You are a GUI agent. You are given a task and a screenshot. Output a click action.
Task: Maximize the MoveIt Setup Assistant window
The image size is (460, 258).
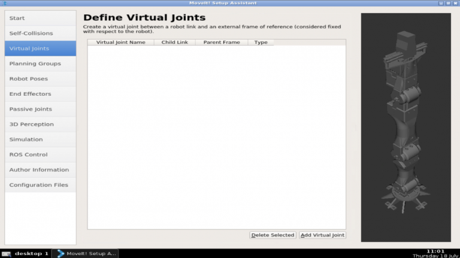click(449, 3)
